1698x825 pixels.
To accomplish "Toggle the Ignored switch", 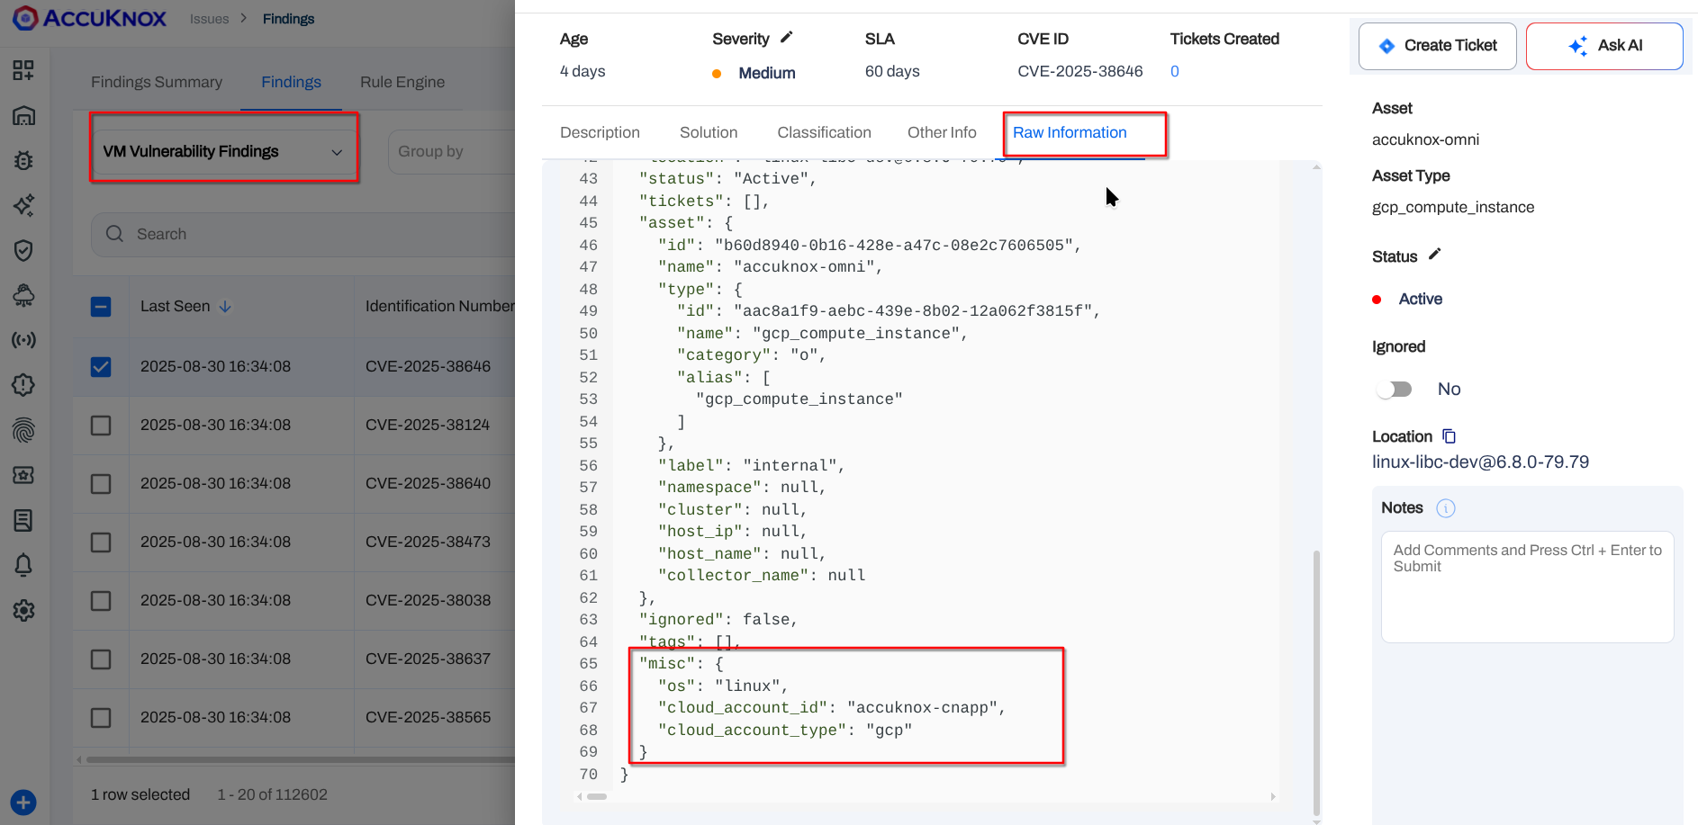I will [1394, 390].
